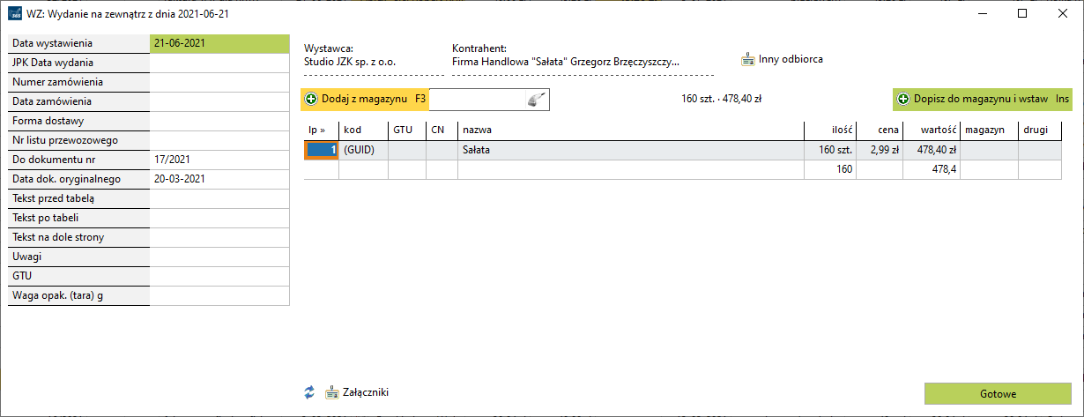
Task: Click the Sałata product name cell
Action: [630, 150]
